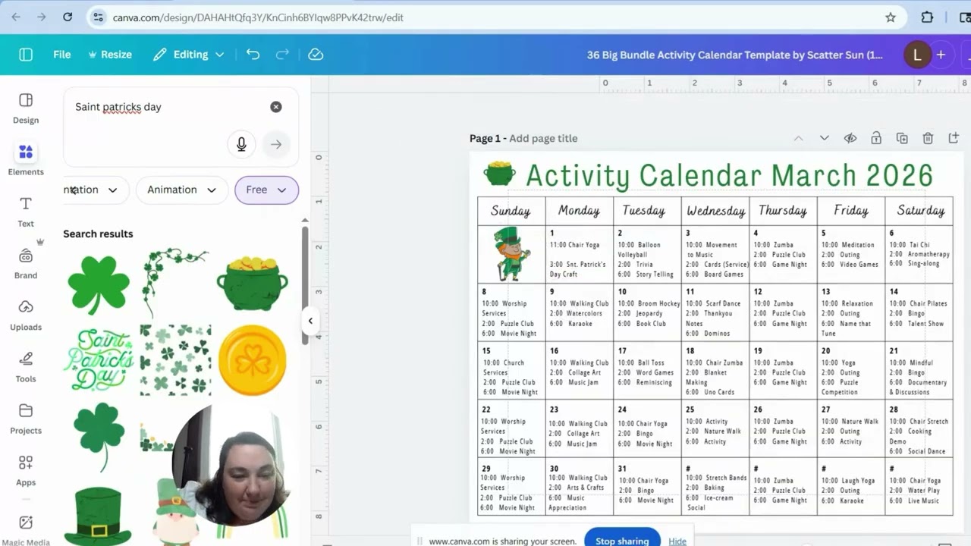This screenshot has width=971, height=546.
Task: Click Stop sharing button
Action: pos(622,540)
